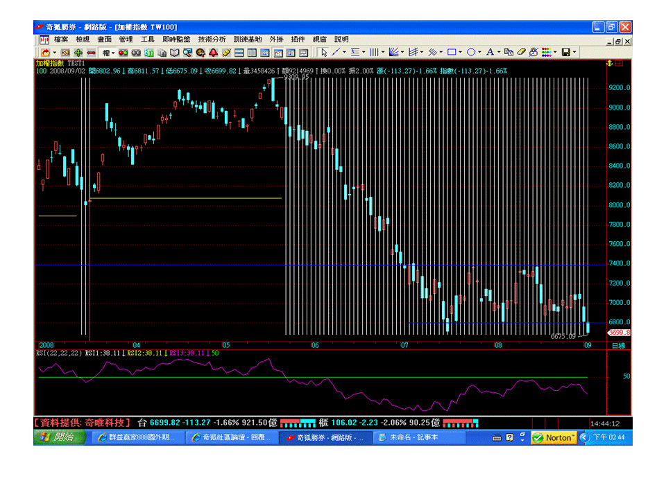Open the 管理 menu

coord(126,40)
